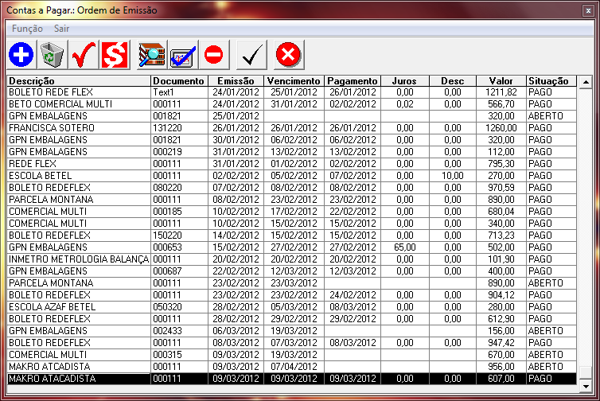The height and width of the screenshot is (401, 600).
Task: Select the BETO COMERCIAL MULTI row
Action: (x=291, y=104)
